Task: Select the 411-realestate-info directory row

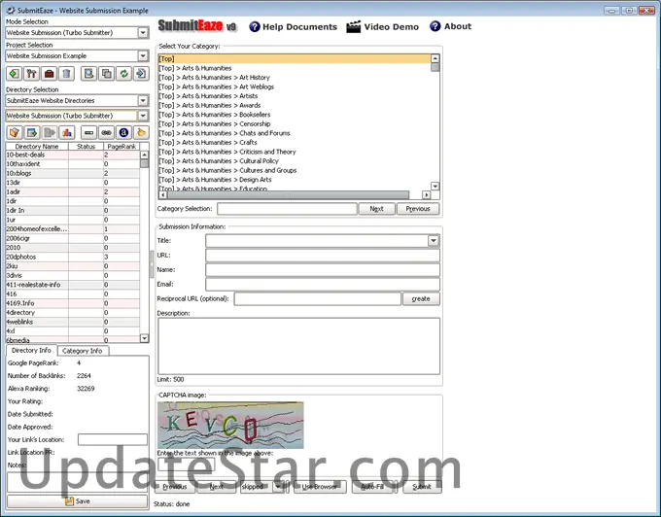Action: (73, 285)
